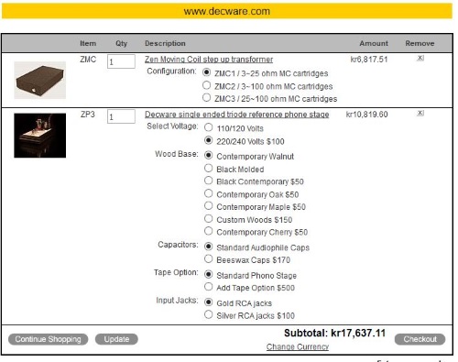Screen dimensions: 458x362
Task: Open Decware single ended triode phono stage link
Action: coord(237,115)
